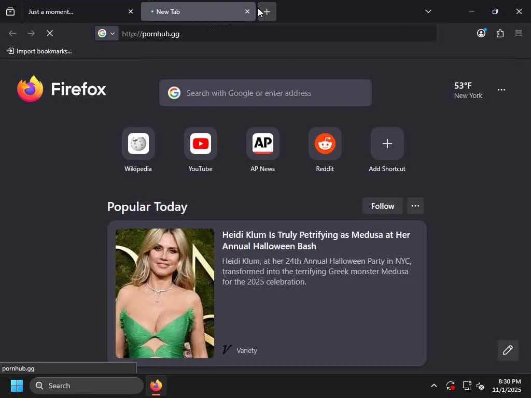Open the 53°F New York weather widget

click(x=468, y=90)
